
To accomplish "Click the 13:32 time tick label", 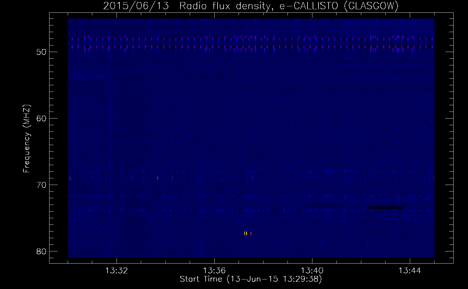I will [117, 271].
